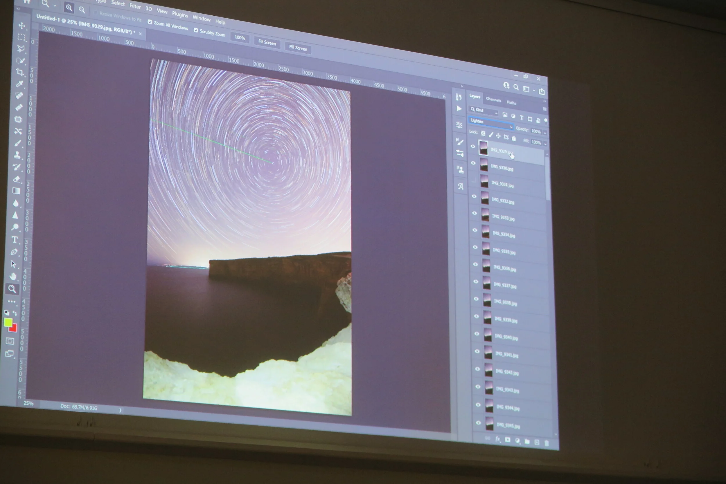
Task: Open the Lighten blend mode dropdown
Action: pos(491,122)
